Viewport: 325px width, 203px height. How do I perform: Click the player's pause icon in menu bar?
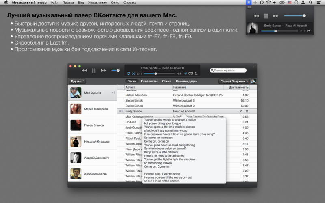[x=249, y=2]
